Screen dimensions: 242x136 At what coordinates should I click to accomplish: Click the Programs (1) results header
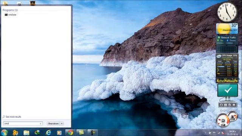[x=10, y=10]
